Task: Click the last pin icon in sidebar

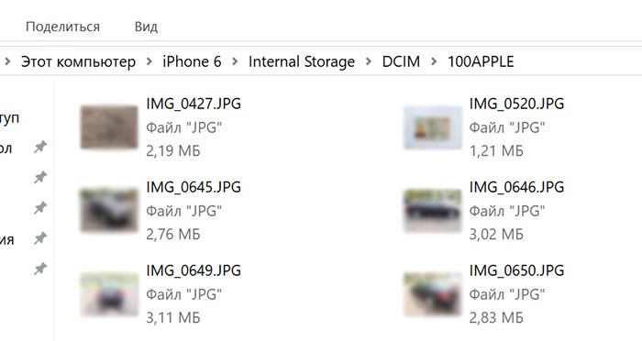Action: click(x=40, y=269)
